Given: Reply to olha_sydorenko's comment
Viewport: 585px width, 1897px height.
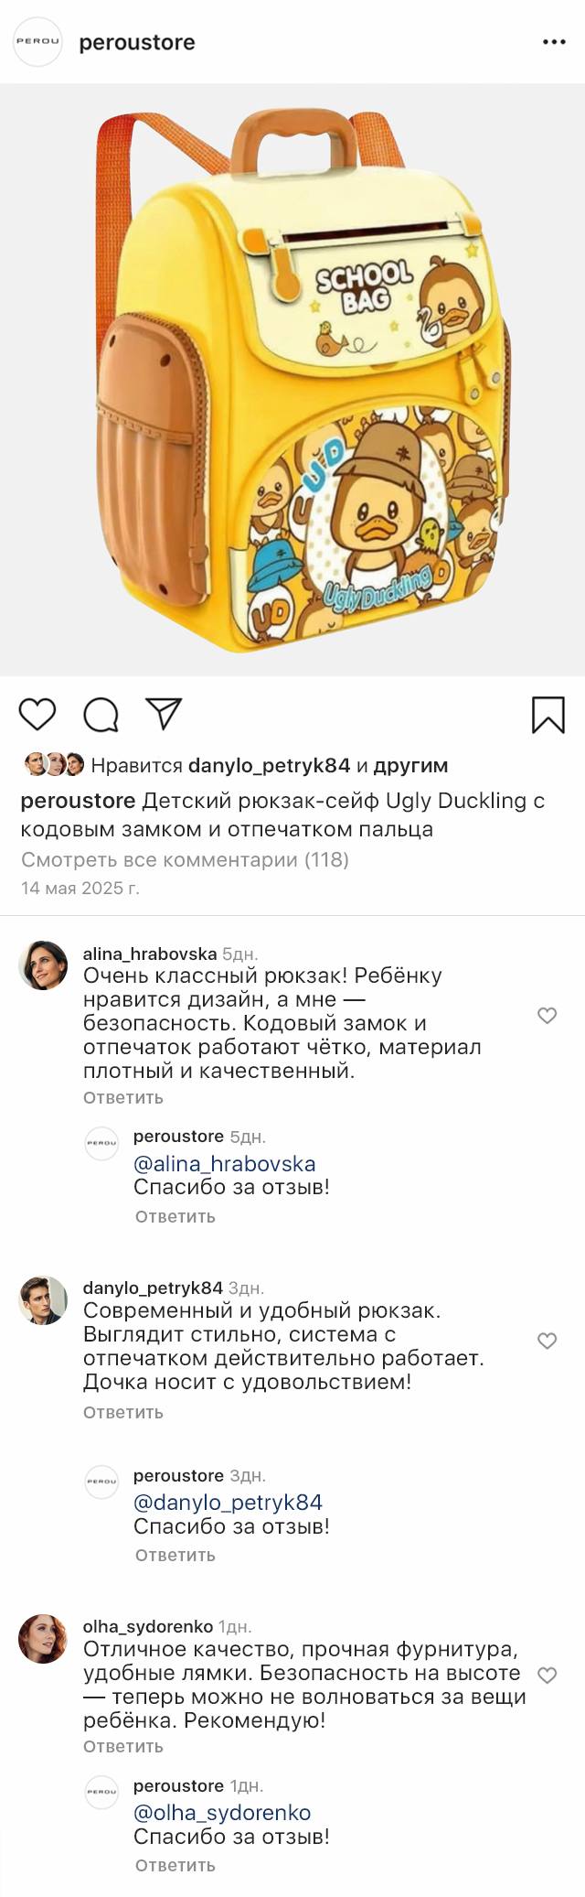Looking at the screenshot, I should click(123, 1746).
